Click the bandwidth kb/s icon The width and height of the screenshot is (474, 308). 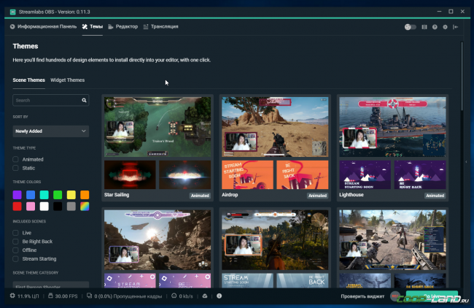[174, 296]
